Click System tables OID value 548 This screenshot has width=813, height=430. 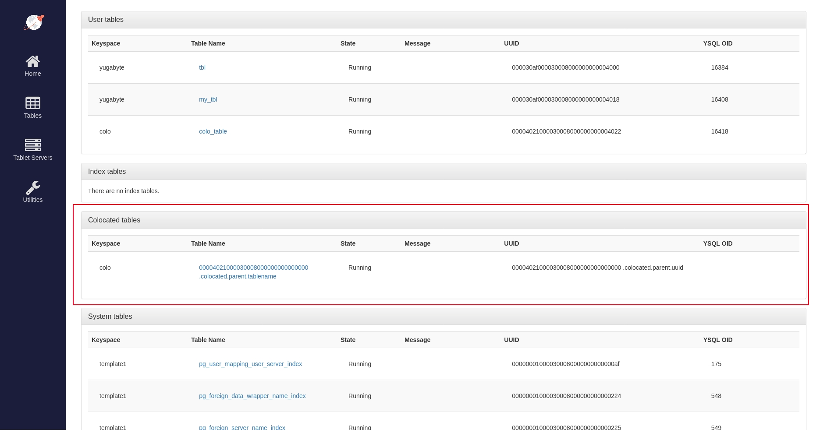(x=716, y=396)
